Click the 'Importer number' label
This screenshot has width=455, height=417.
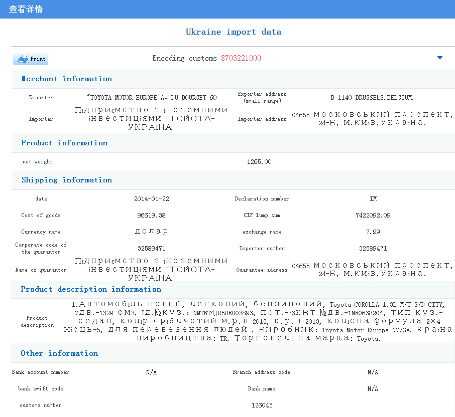coord(262,248)
